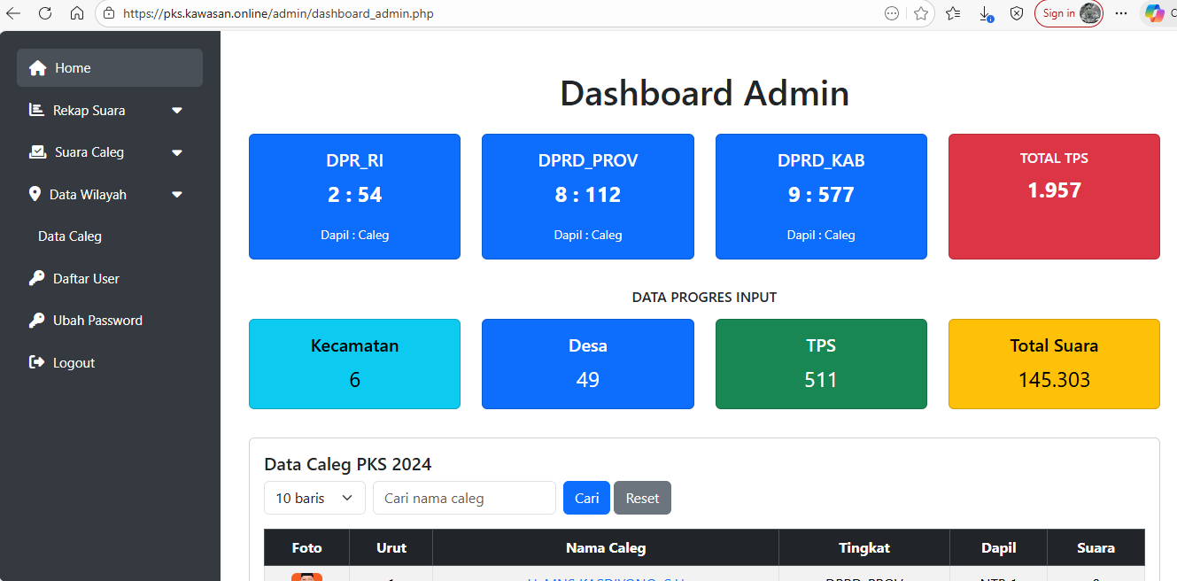Click the Home icon in sidebar
Viewport: 1177px width, 581px height.
(37, 68)
